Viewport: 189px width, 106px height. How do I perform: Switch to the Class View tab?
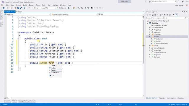point(181,98)
